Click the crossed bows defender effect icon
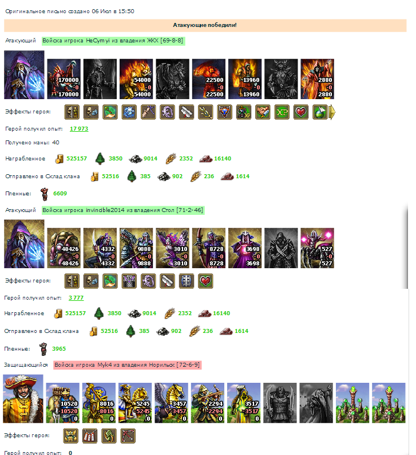Screen dimensions: 416x455 (x=128, y=436)
